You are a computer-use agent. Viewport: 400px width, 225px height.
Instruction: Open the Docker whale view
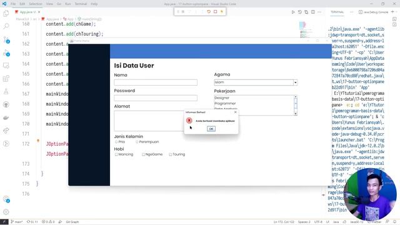[6, 117]
